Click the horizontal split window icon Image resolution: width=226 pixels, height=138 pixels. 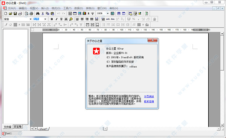click(119, 14)
